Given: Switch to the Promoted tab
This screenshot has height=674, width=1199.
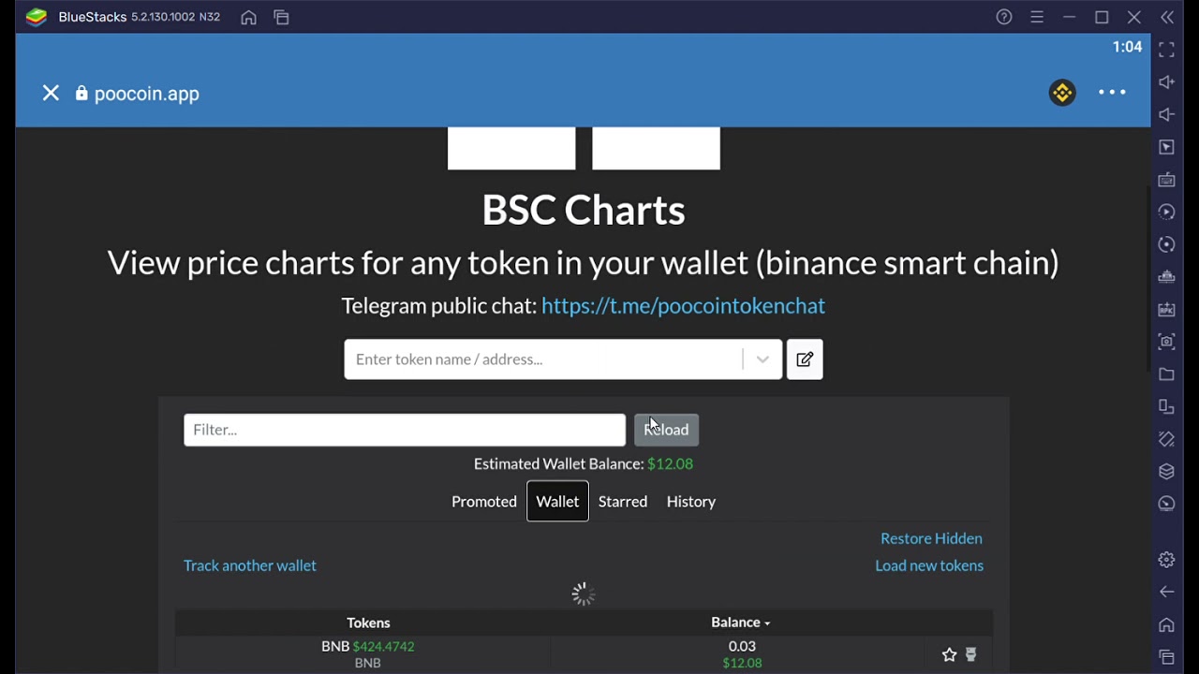Looking at the screenshot, I should (x=484, y=502).
